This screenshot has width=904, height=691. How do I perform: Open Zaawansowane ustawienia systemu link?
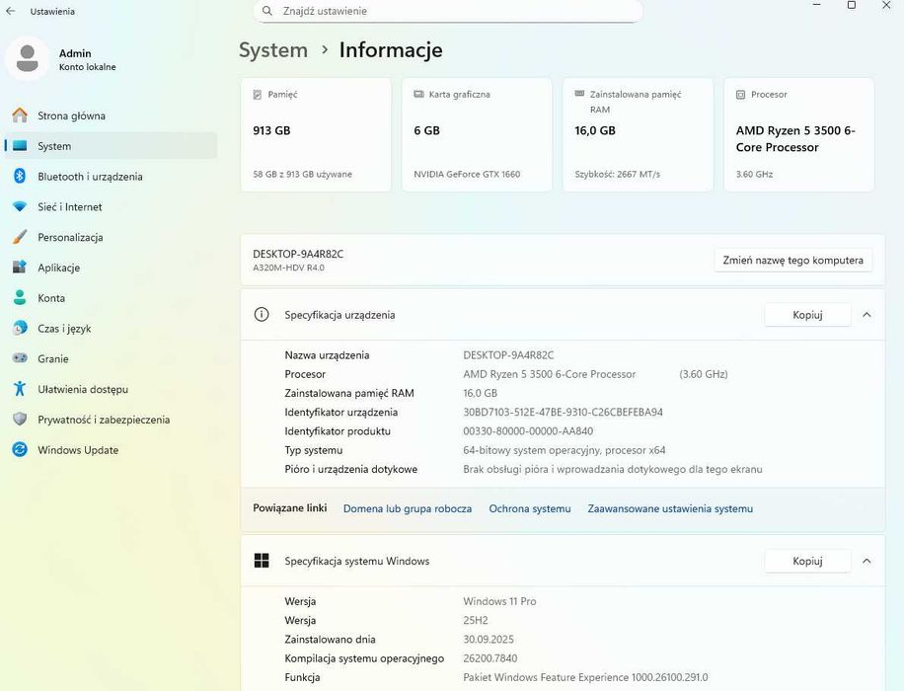[670, 509]
